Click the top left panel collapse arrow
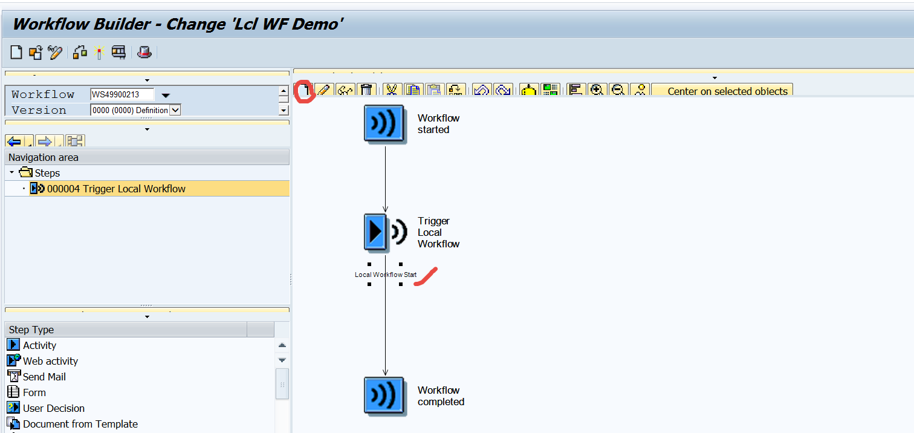The width and height of the screenshot is (914, 433). pyautogui.click(x=147, y=80)
